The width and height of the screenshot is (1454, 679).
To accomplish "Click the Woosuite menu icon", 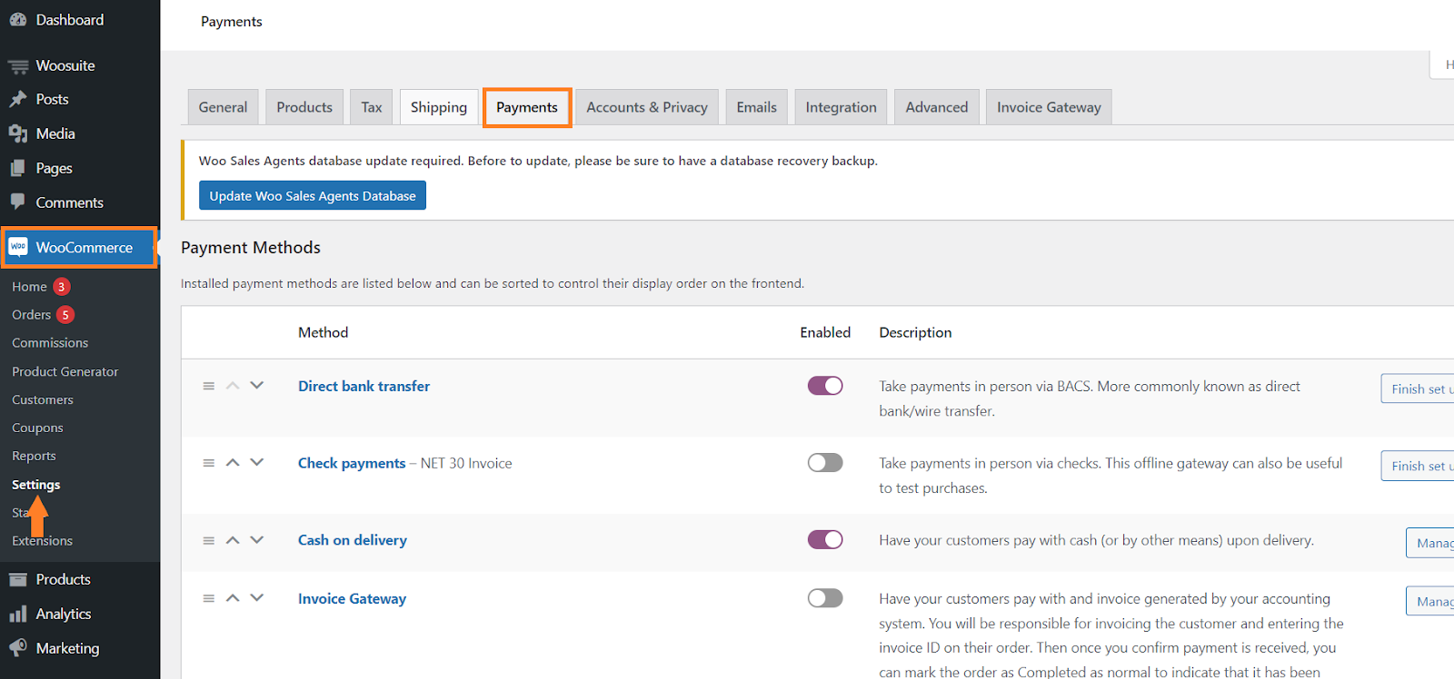I will 18,66.
